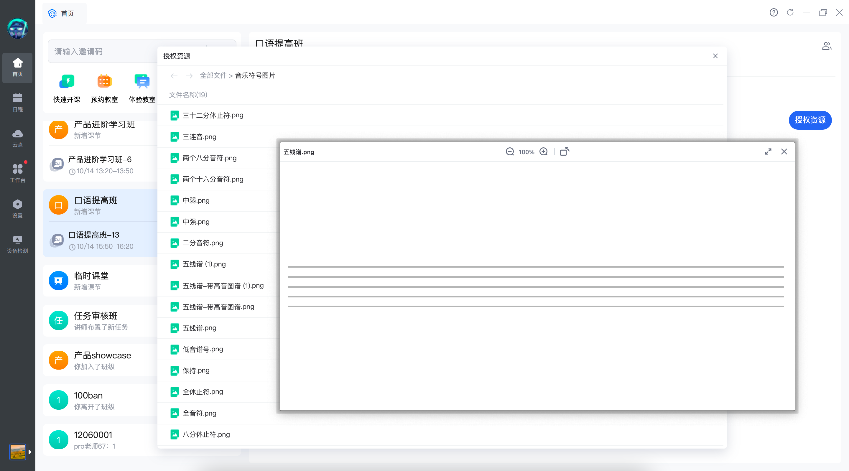Open the help question mark icon
The image size is (849, 471).
pos(774,12)
